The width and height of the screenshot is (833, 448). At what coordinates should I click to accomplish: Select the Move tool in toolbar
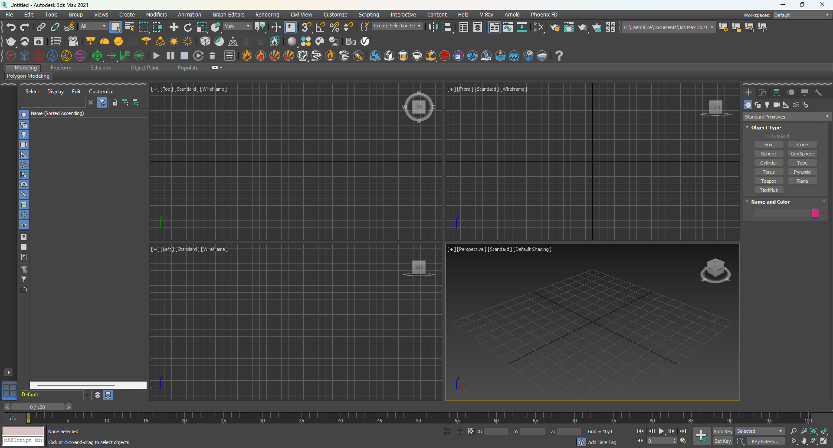pos(174,27)
